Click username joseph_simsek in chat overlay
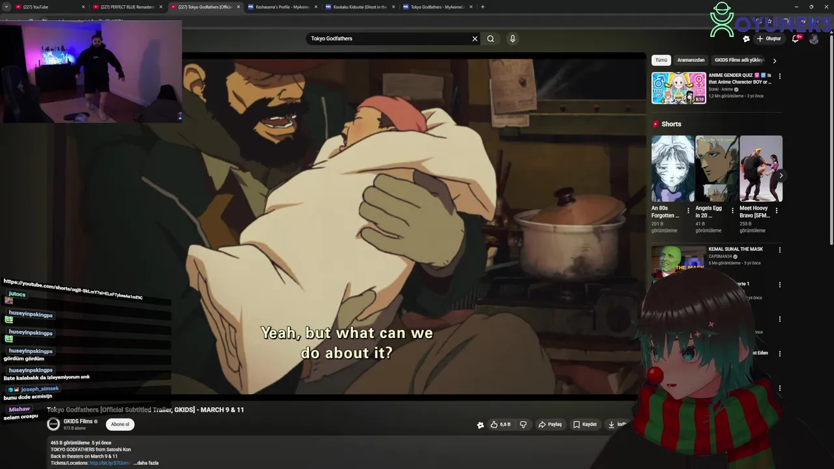834x469 pixels. click(x=40, y=389)
